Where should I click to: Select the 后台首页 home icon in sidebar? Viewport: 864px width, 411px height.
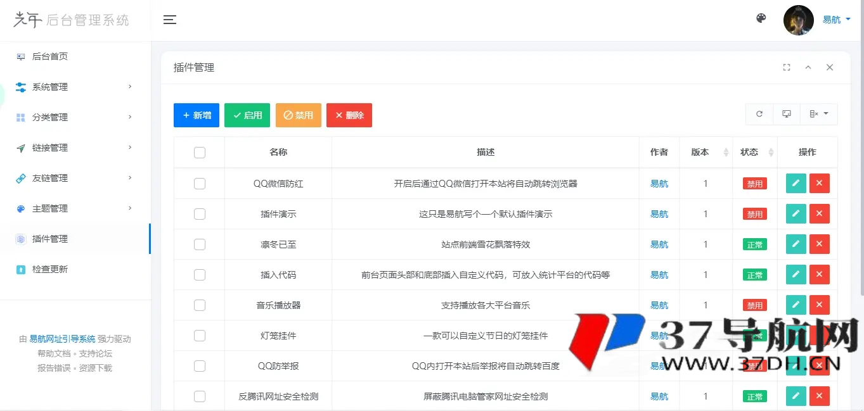[x=20, y=56]
